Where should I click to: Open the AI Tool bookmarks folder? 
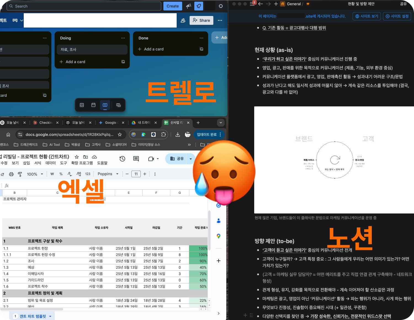(x=51, y=145)
